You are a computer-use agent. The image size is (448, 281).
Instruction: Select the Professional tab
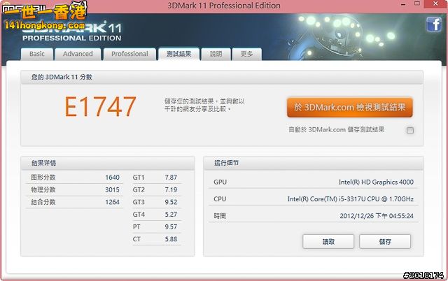pyautogui.click(x=129, y=54)
